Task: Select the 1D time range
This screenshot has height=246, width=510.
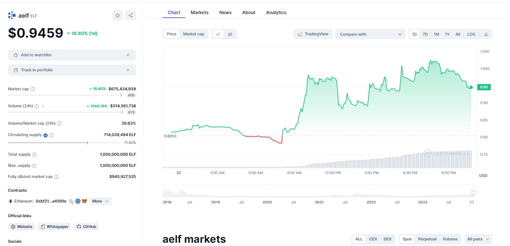Action: click(414, 34)
